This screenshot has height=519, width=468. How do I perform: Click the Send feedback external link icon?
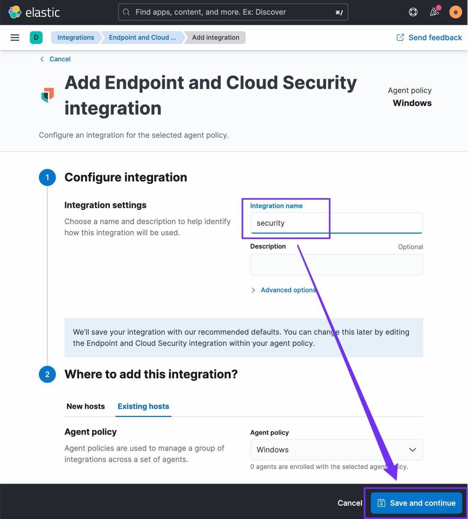(x=400, y=37)
